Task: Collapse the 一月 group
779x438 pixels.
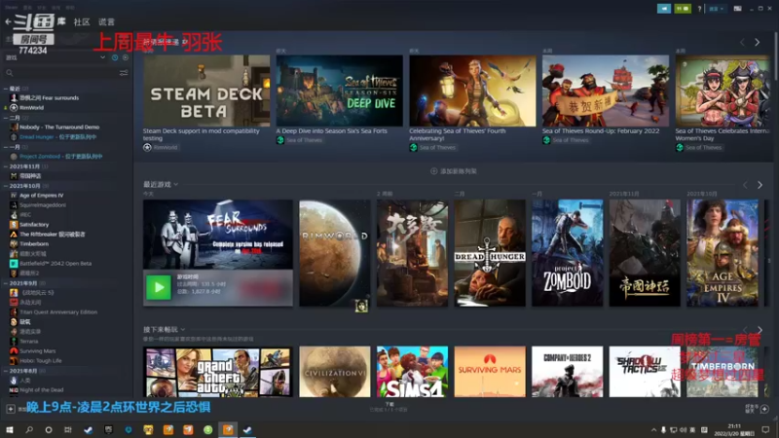Action: [x=6, y=147]
